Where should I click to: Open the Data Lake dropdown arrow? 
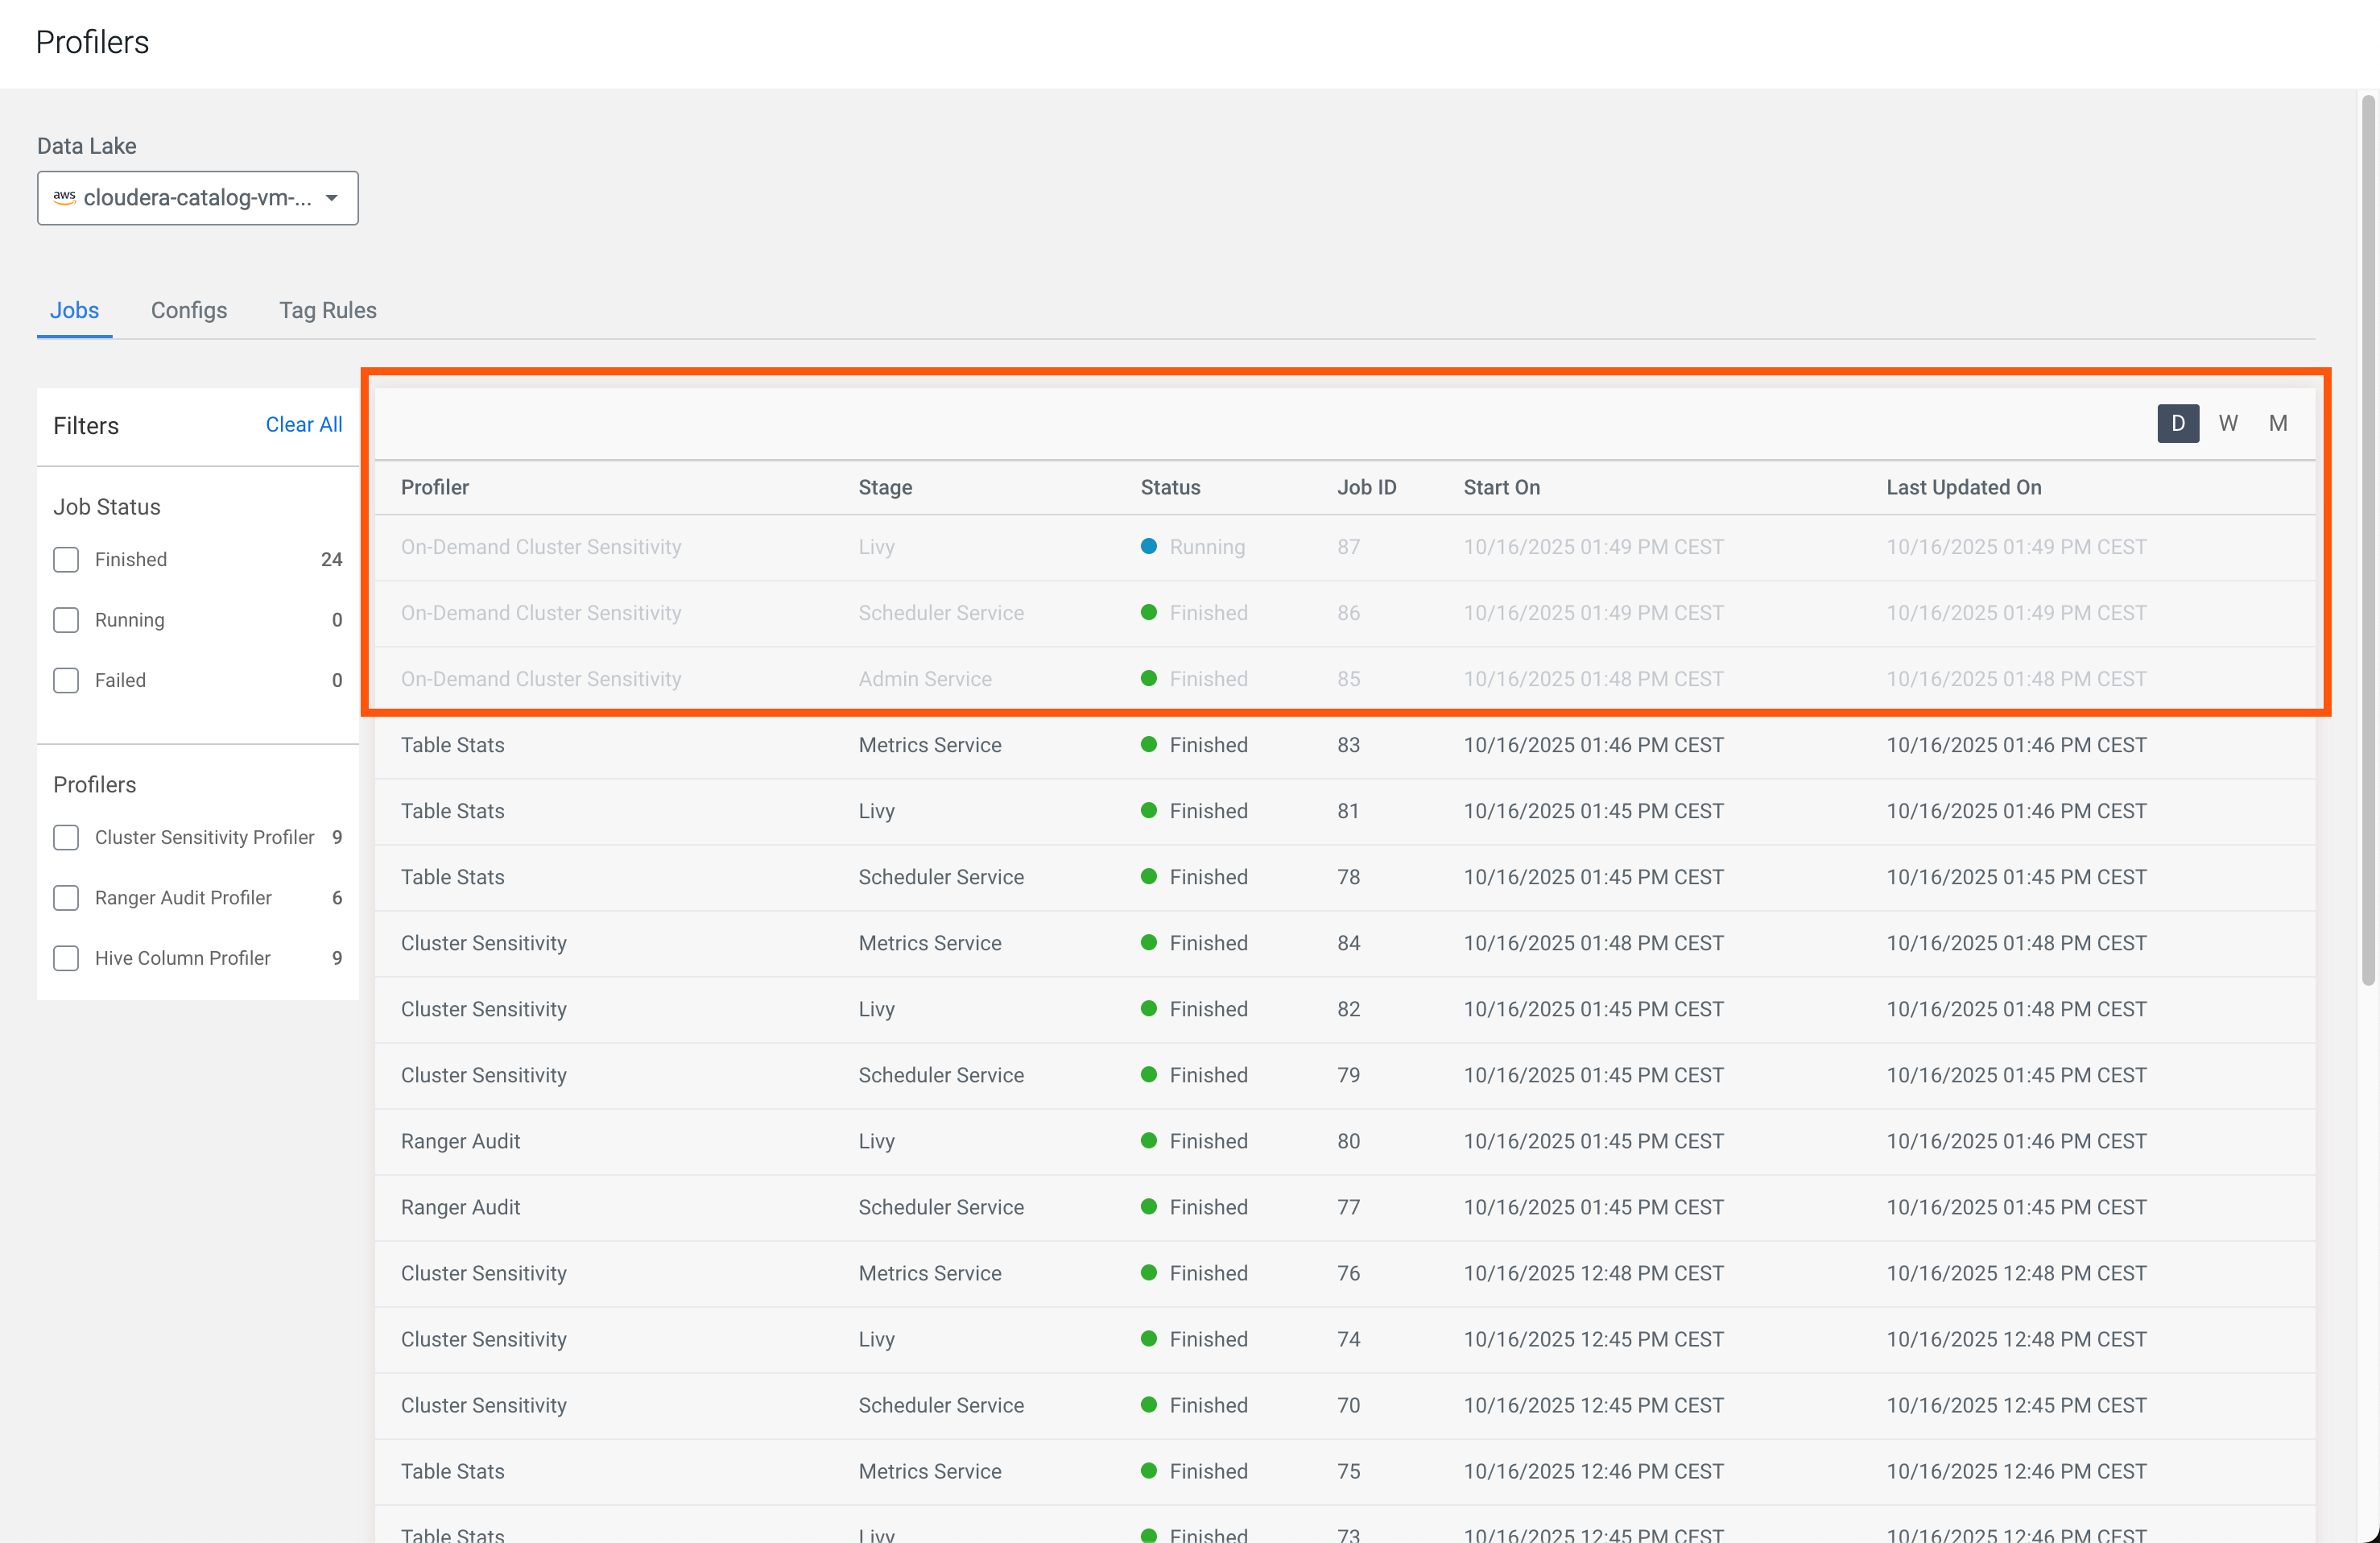pos(332,198)
